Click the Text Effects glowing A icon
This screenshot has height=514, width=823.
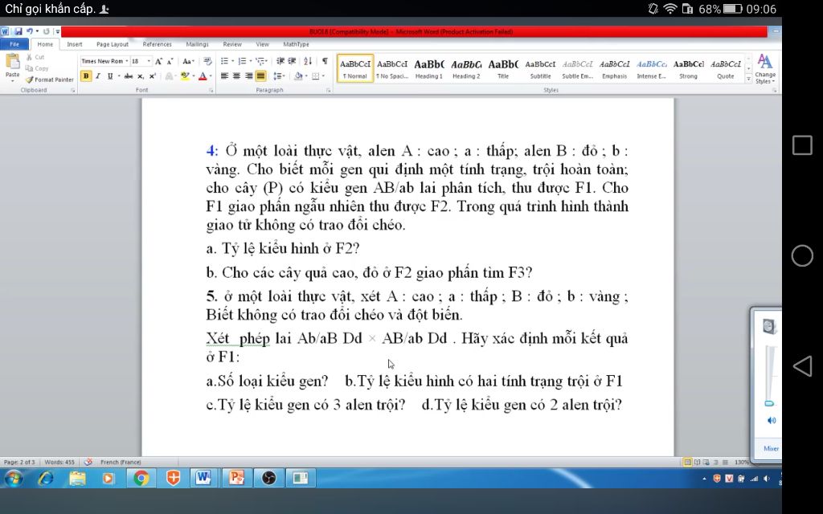coord(170,76)
